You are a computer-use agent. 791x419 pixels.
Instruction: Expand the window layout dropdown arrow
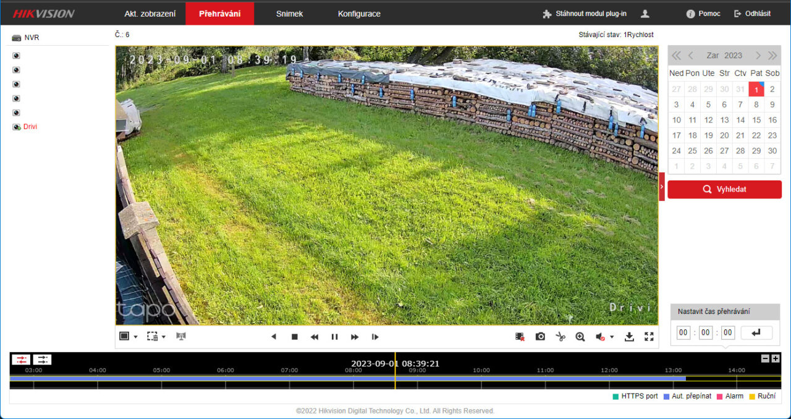coord(135,337)
